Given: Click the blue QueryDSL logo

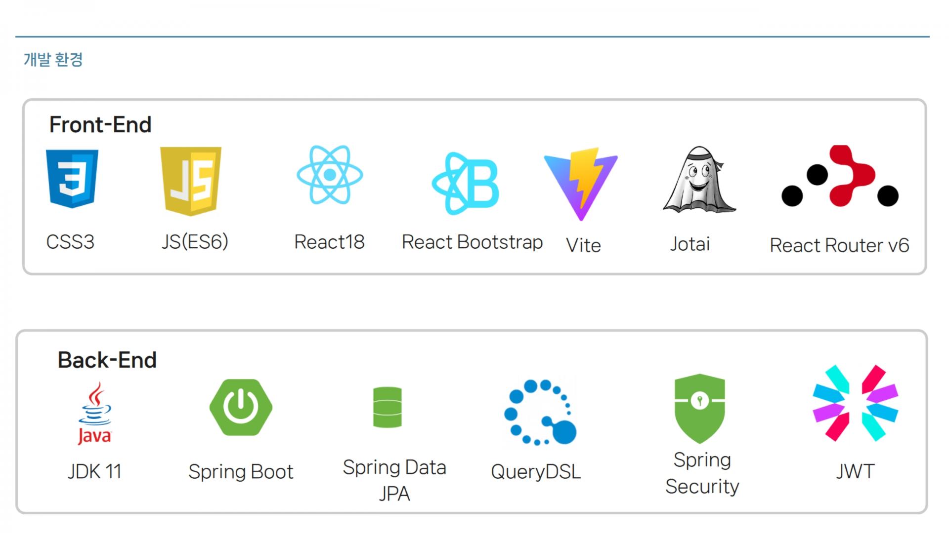Looking at the screenshot, I should point(540,412).
